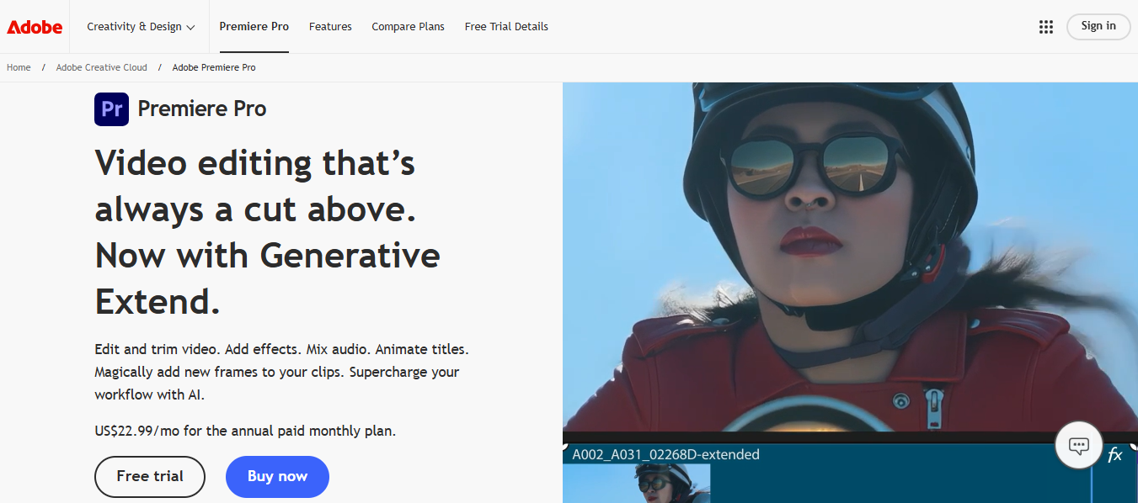Open the chat support bubble icon
The height and width of the screenshot is (503, 1138).
click(x=1079, y=445)
